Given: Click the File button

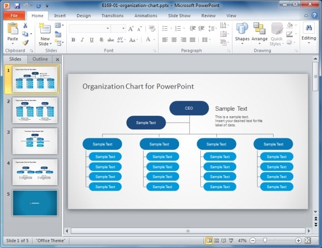Looking at the screenshot, I should coord(14,16).
